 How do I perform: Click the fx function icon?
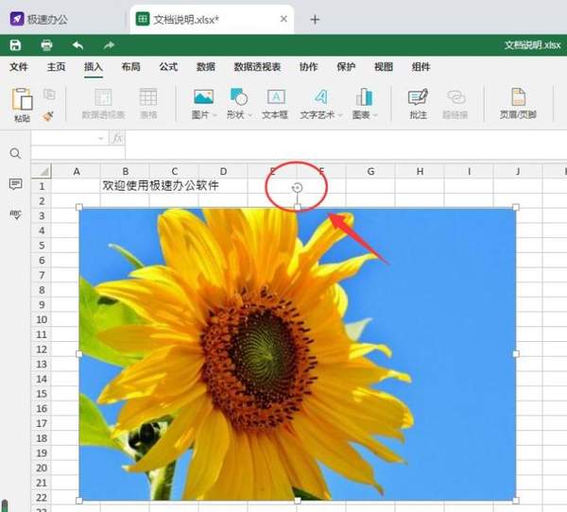pyautogui.click(x=117, y=138)
